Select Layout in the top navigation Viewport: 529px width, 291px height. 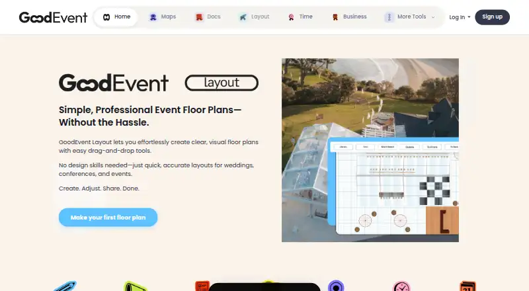(x=254, y=17)
